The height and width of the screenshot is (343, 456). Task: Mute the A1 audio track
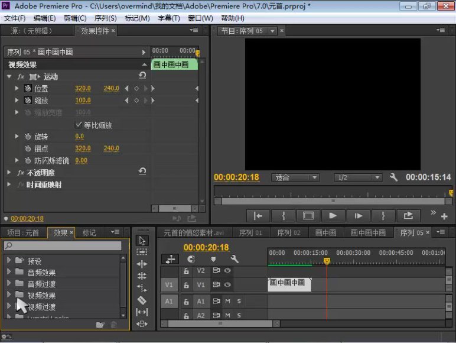[x=227, y=301]
